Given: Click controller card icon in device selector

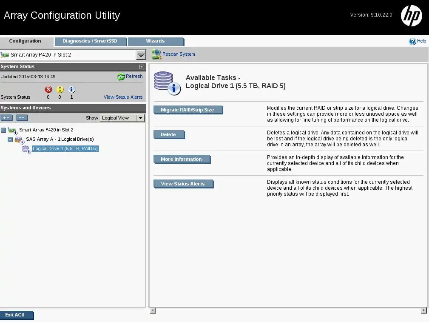Looking at the screenshot, I should pos(5,55).
